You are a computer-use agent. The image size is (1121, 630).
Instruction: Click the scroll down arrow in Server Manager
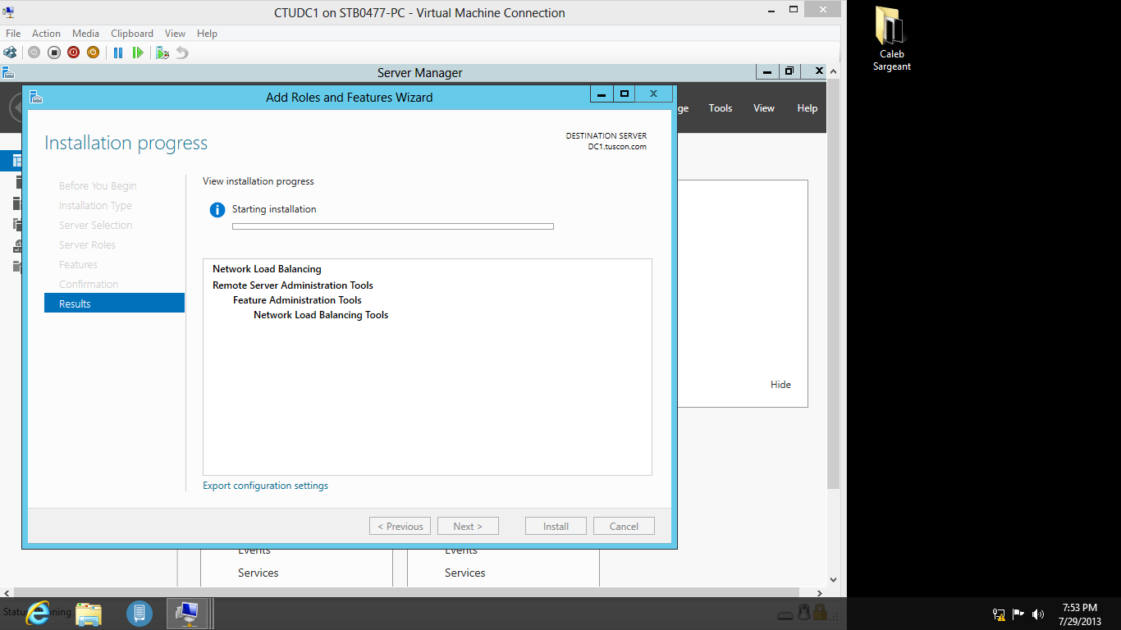click(x=833, y=580)
